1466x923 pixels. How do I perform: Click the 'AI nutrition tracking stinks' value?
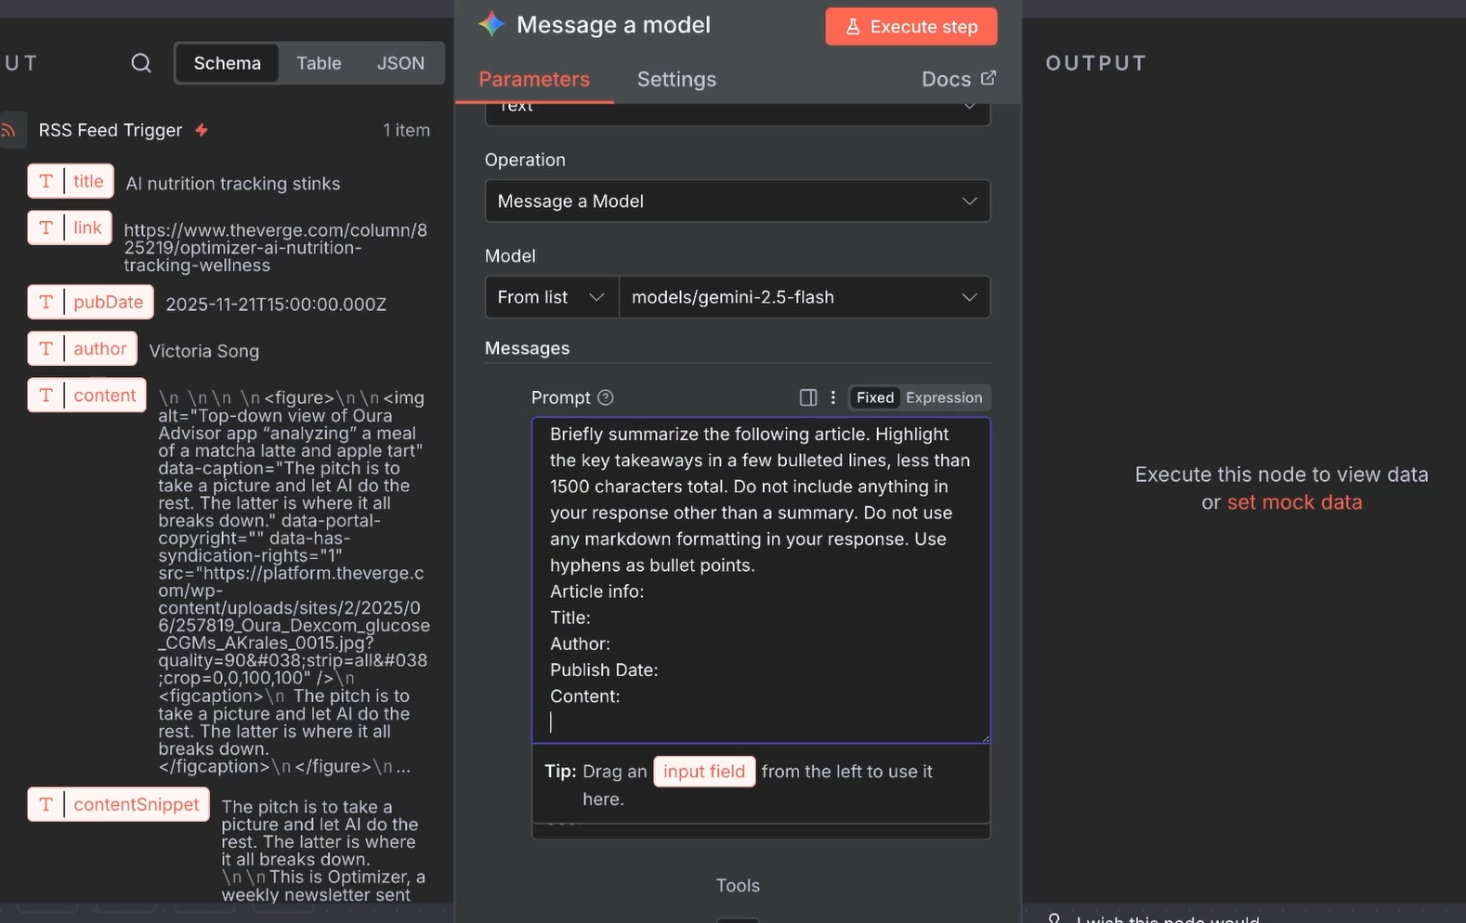tap(233, 184)
